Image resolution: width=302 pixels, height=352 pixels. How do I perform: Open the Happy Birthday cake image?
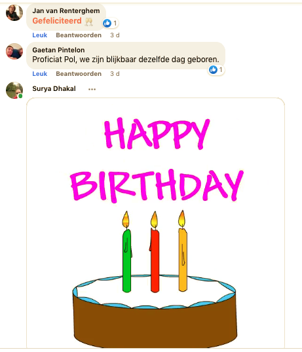155,222
